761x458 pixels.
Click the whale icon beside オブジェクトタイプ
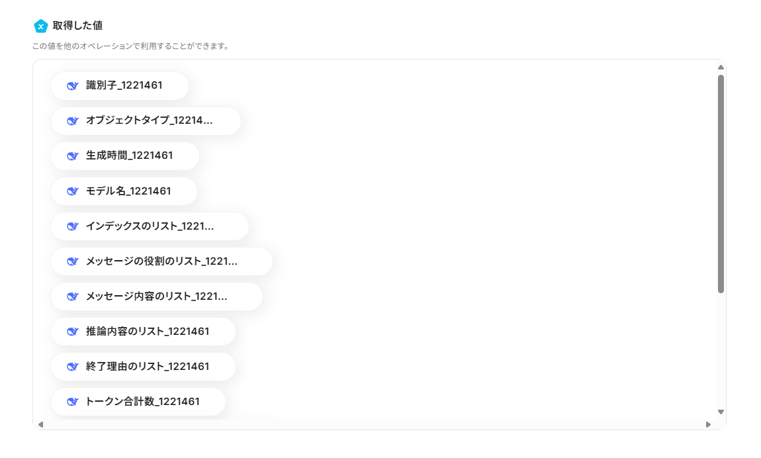point(73,121)
